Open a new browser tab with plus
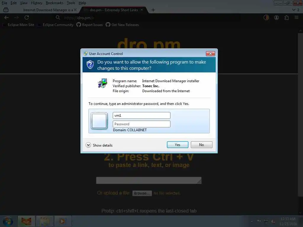The image size is (303, 227). (x=153, y=10)
